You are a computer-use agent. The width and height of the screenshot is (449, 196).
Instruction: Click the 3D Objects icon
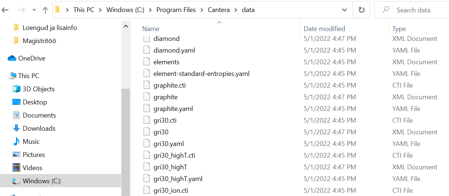[x=16, y=89]
